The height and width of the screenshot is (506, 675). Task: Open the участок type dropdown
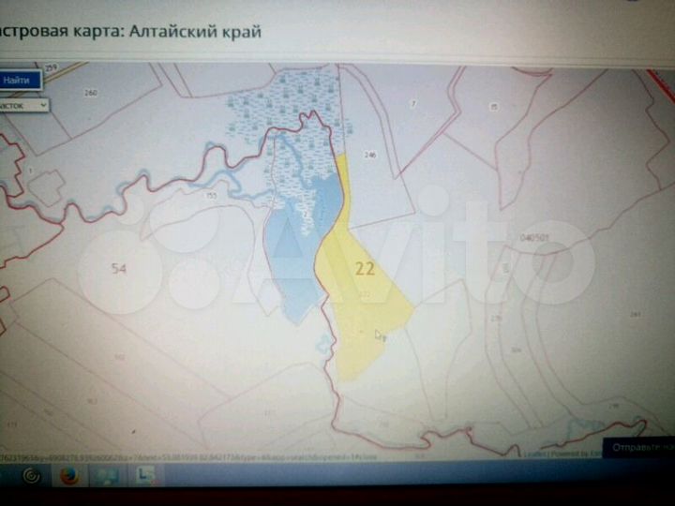22,106
